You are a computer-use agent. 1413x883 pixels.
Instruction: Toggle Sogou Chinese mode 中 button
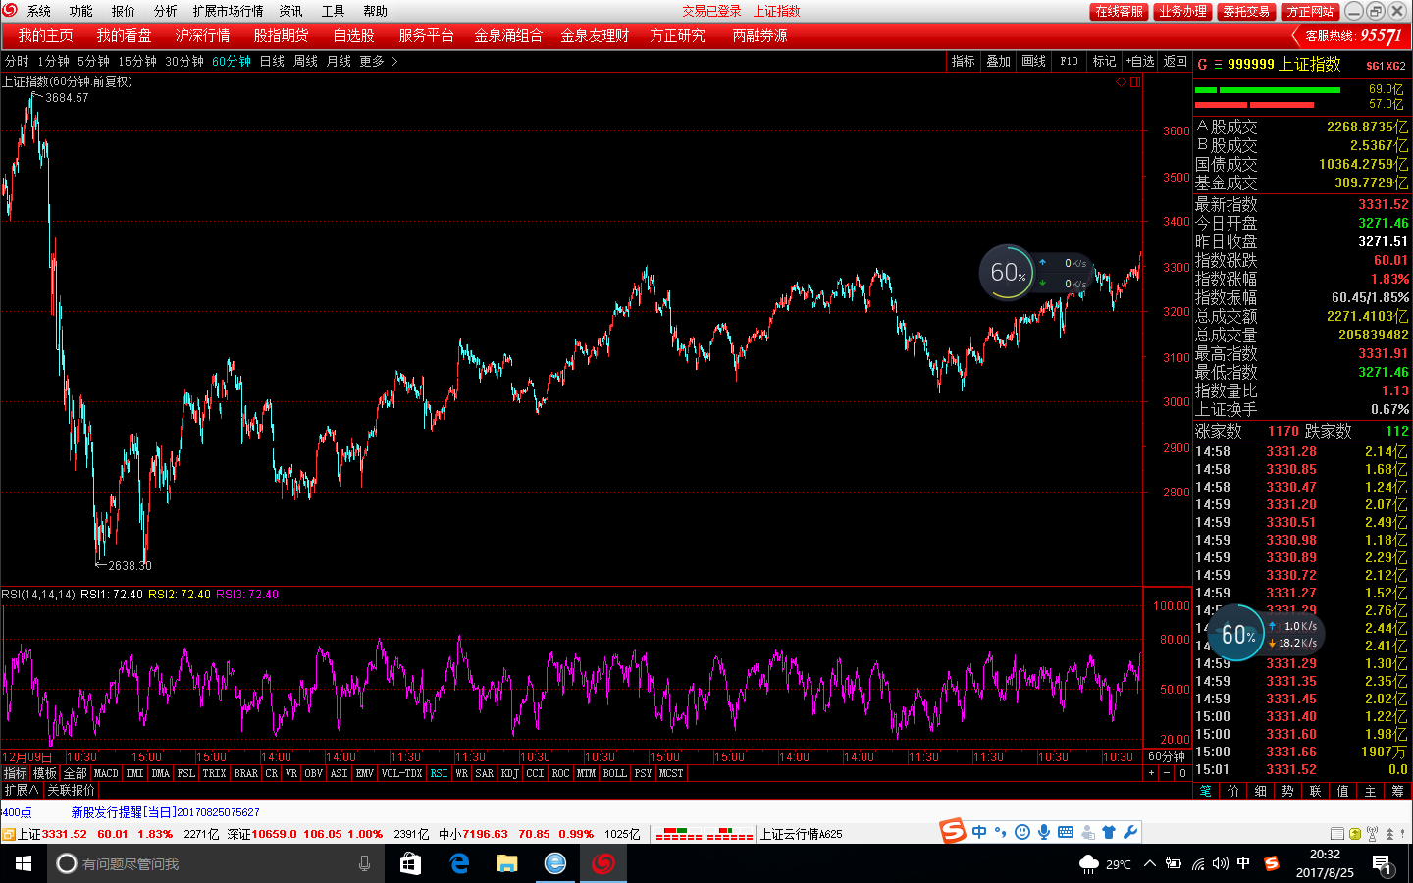[x=979, y=832]
